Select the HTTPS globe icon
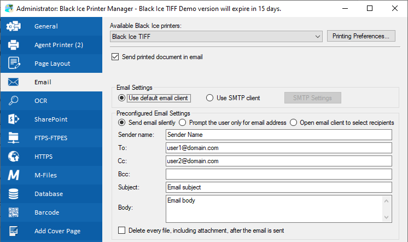Viewport: 408px width, 242px height. tap(14, 157)
